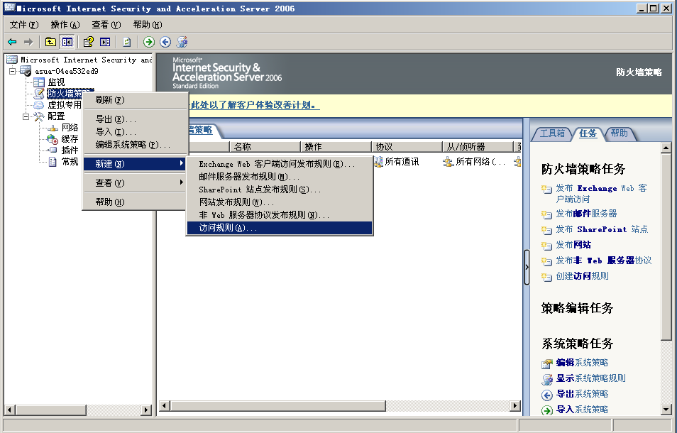Click the 发布 Exchange Web 客户端访问 link

(602, 193)
